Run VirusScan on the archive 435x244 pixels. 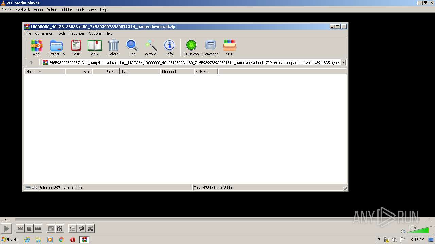[x=191, y=47]
